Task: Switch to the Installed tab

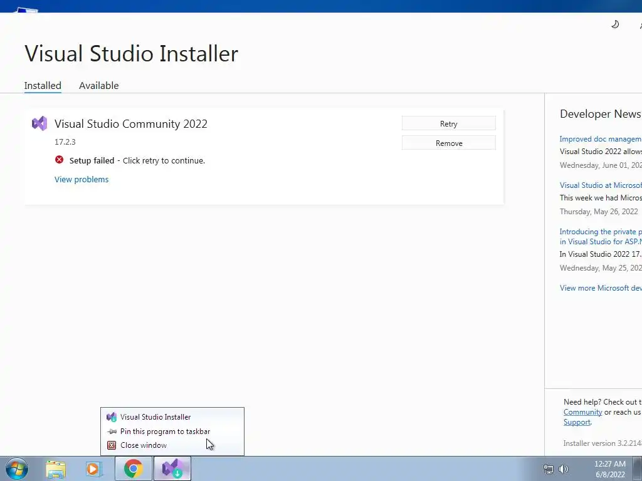Action: [43, 85]
